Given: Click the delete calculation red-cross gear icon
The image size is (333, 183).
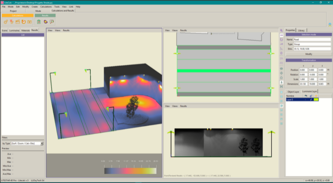Looking at the screenshot, I should pyautogui.click(x=12, y=22).
